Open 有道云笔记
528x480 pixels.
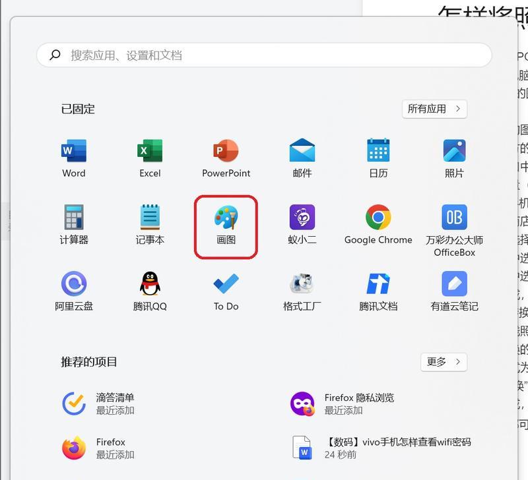pyautogui.click(x=454, y=291)
